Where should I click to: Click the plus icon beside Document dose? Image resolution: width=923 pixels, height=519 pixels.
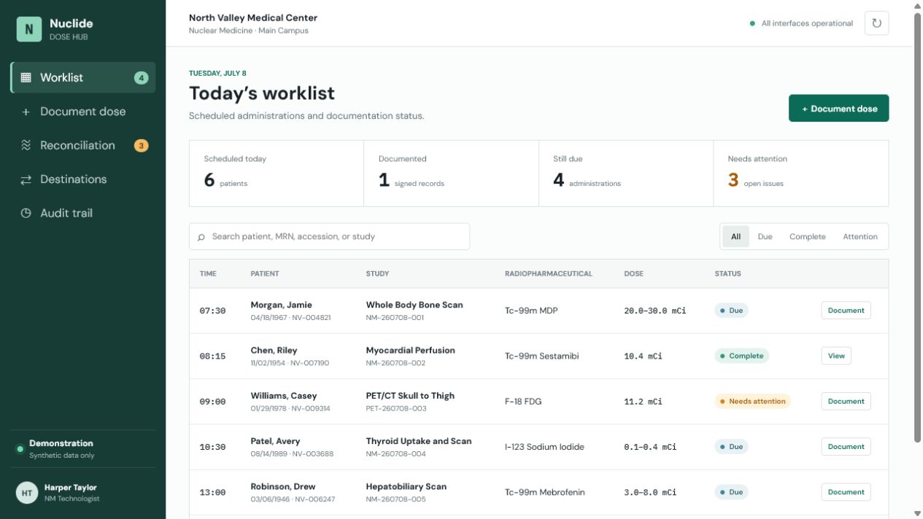pos(26,112)
